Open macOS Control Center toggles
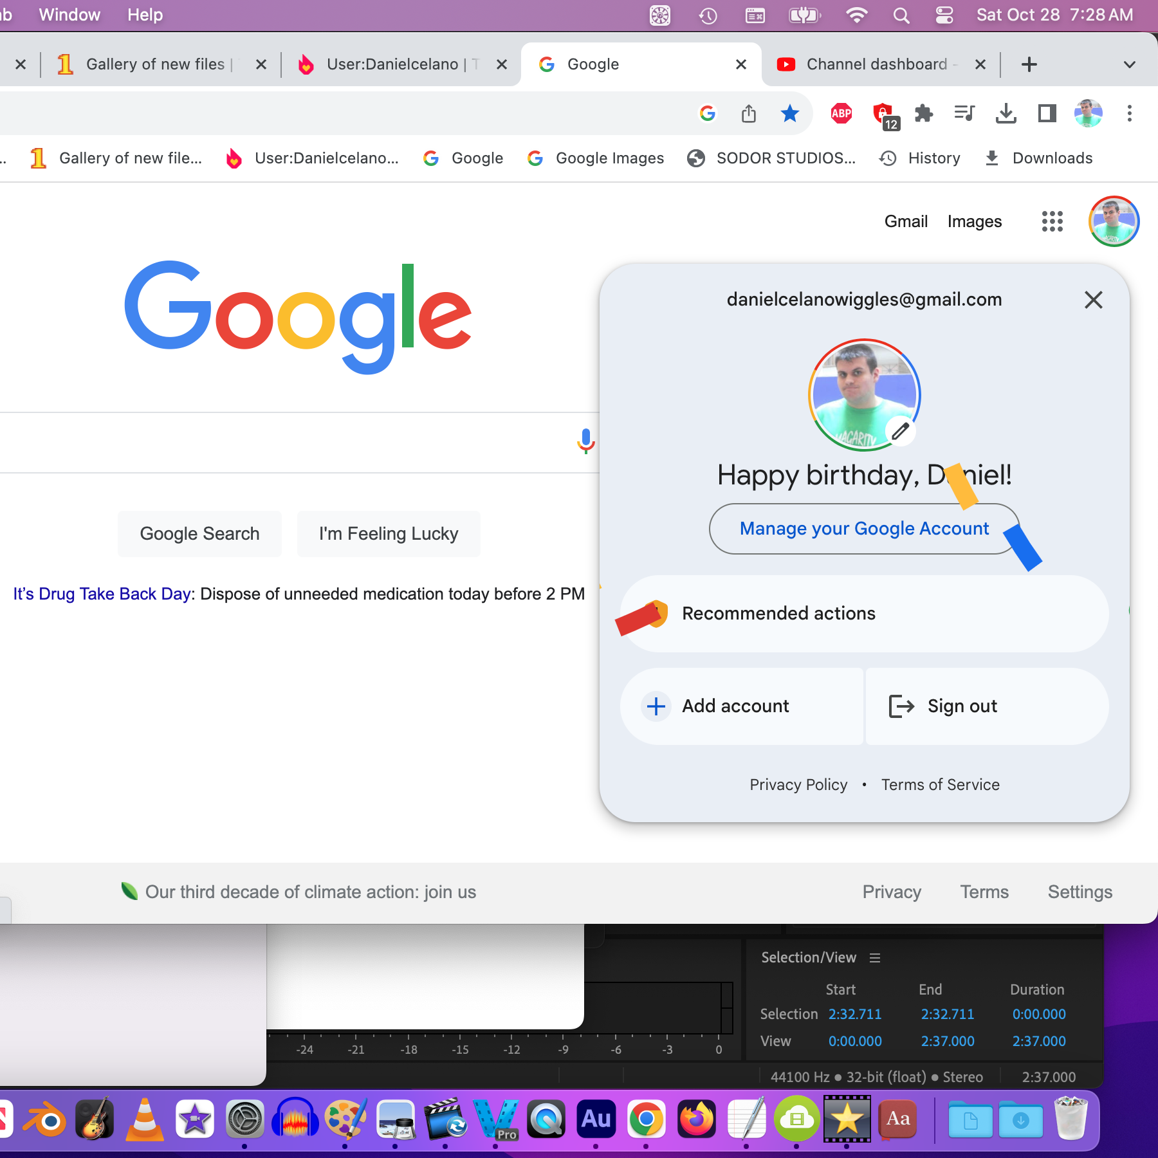Screen dimensions: 1158x1158 (944, 15)
